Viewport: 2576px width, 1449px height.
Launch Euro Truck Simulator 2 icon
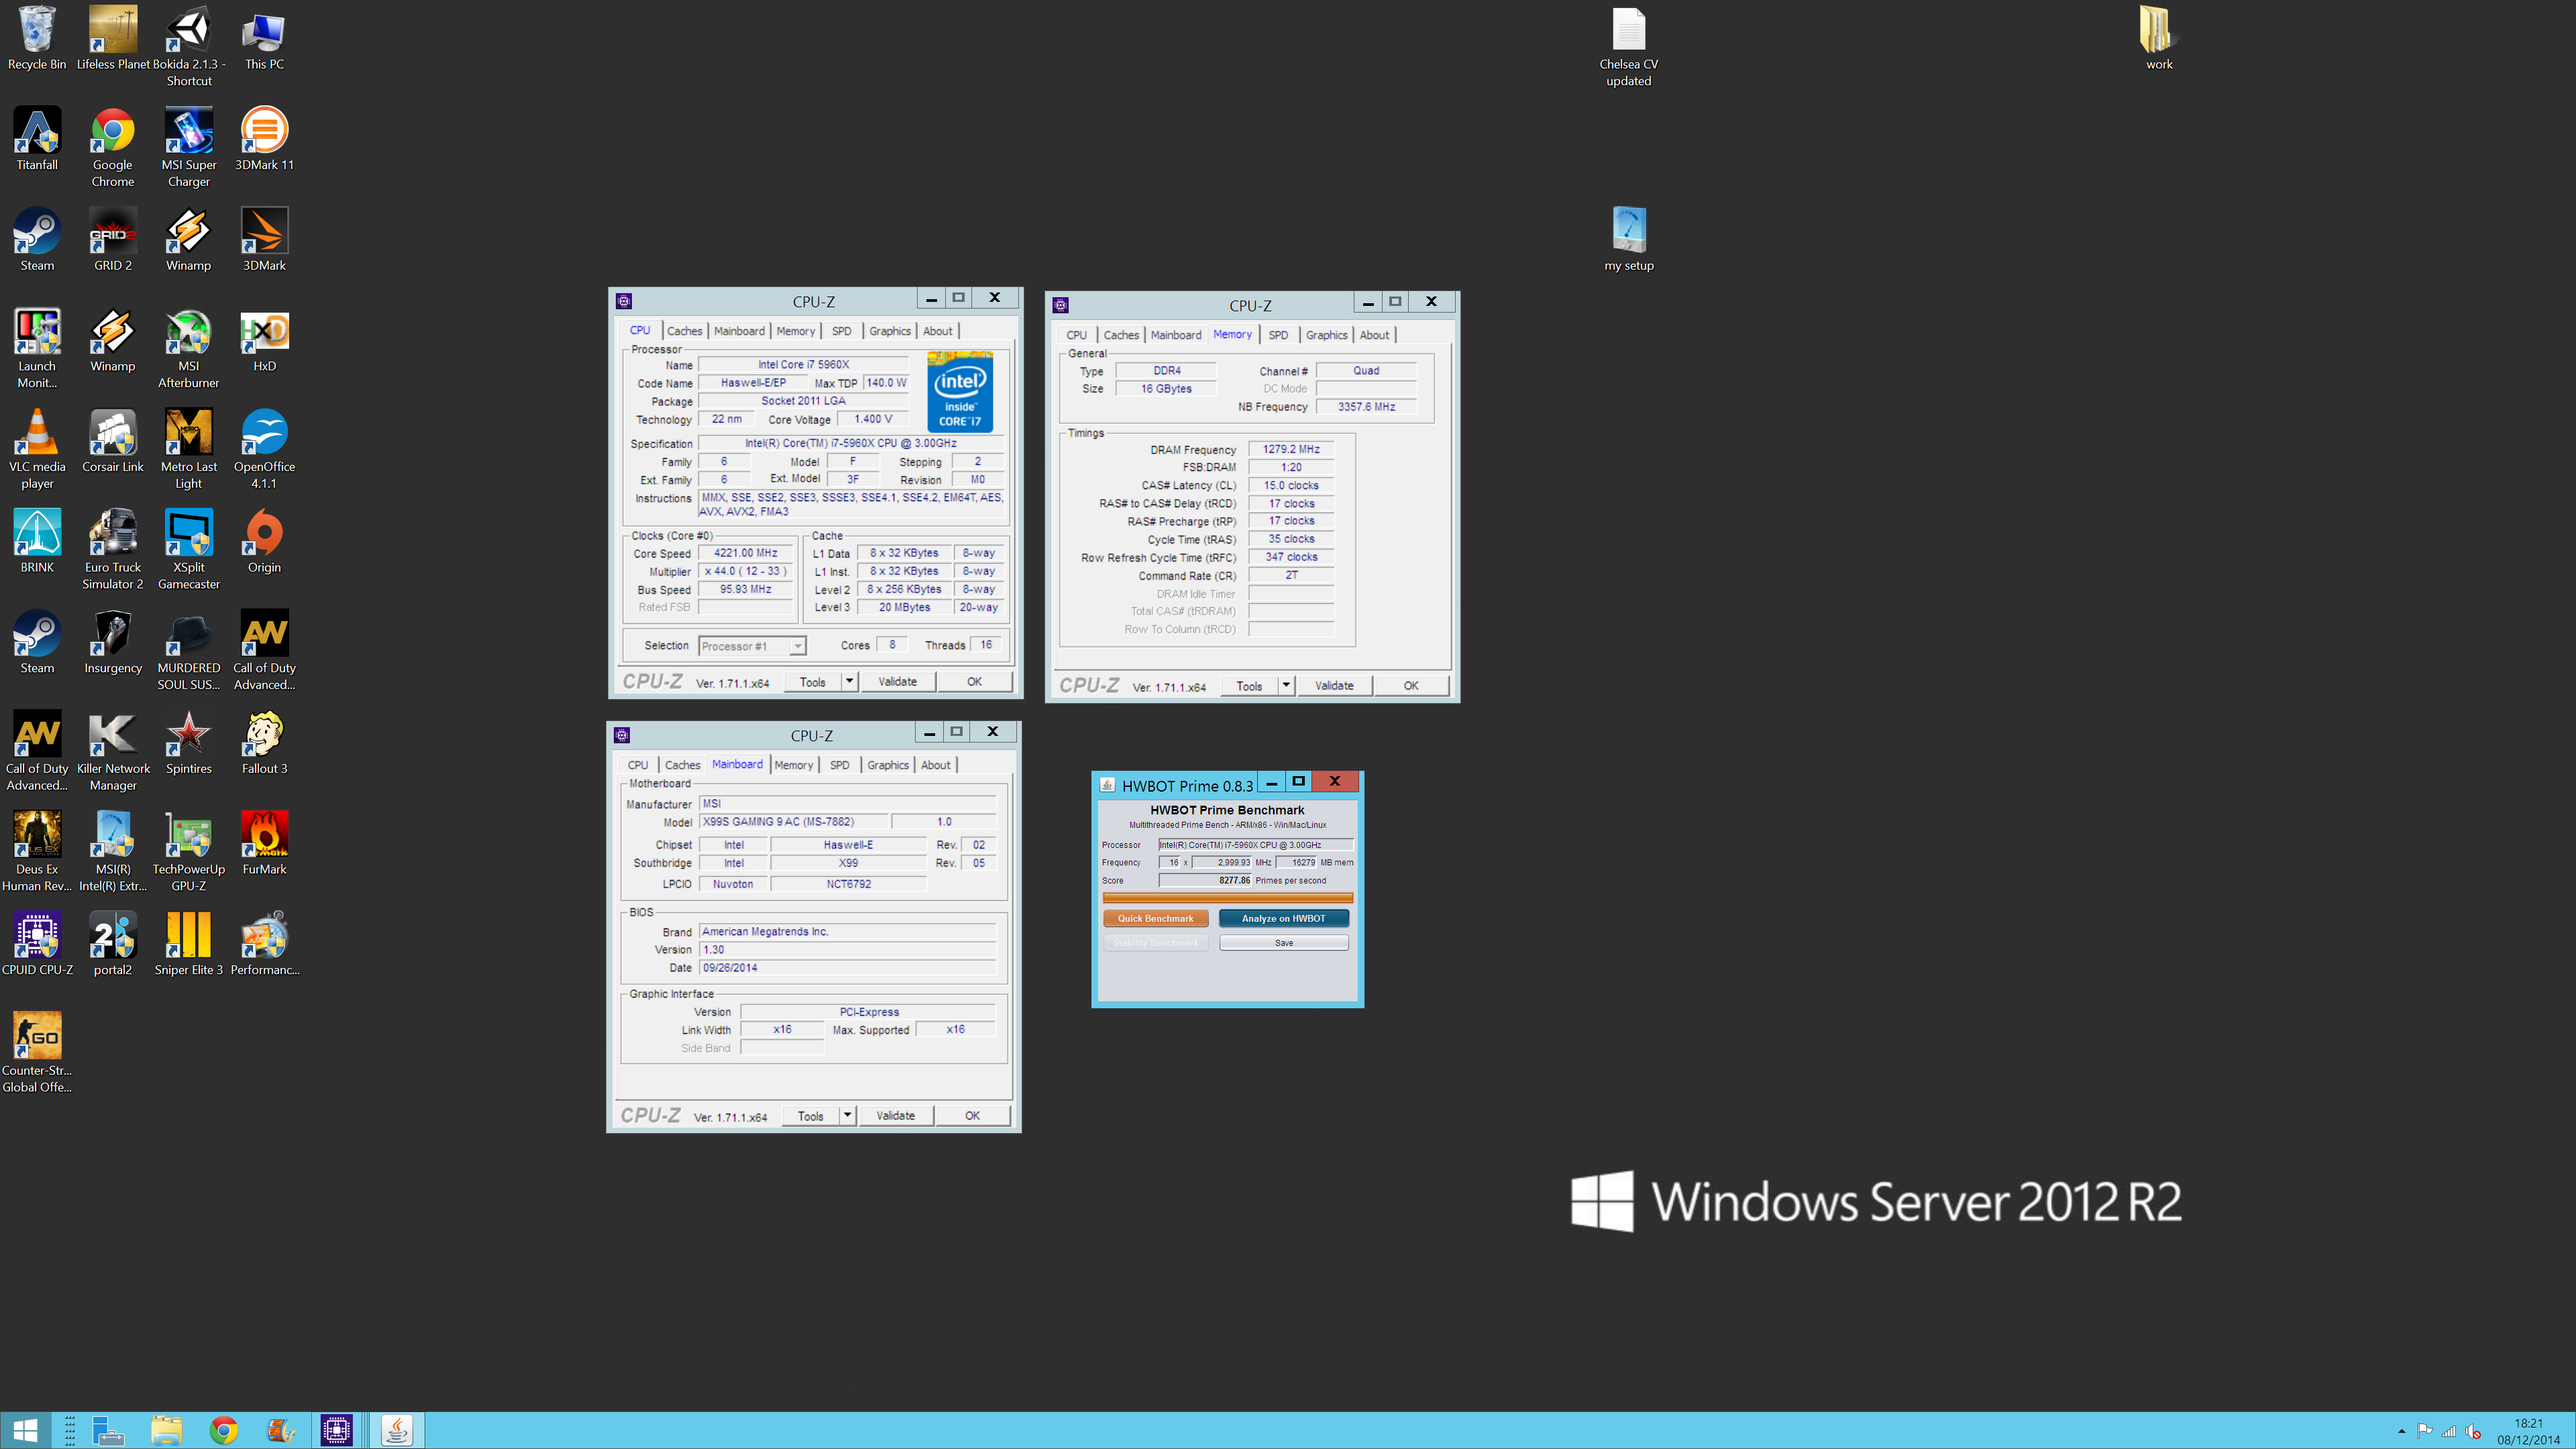(x=112, y=550)
